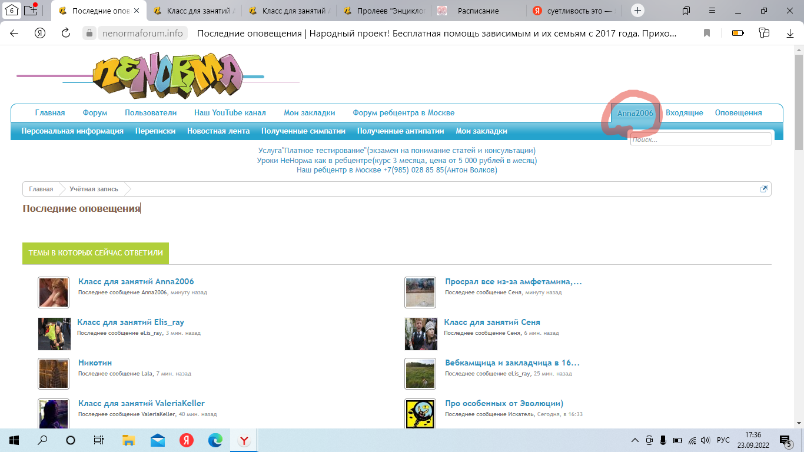
Task: Show hidden system tray icons
Action: [x=634, y=440]
